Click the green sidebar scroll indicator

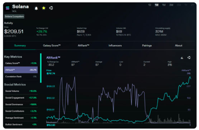tap(41, 68)
